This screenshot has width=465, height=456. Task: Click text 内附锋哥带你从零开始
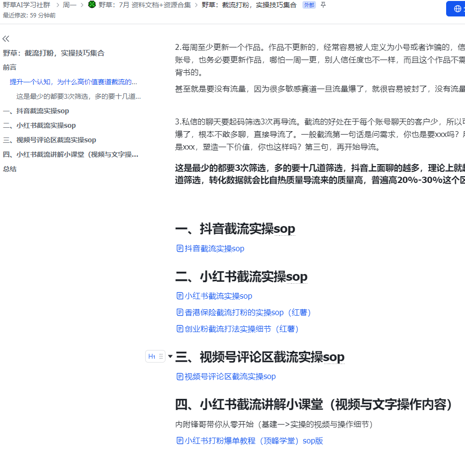pos(274,425)
